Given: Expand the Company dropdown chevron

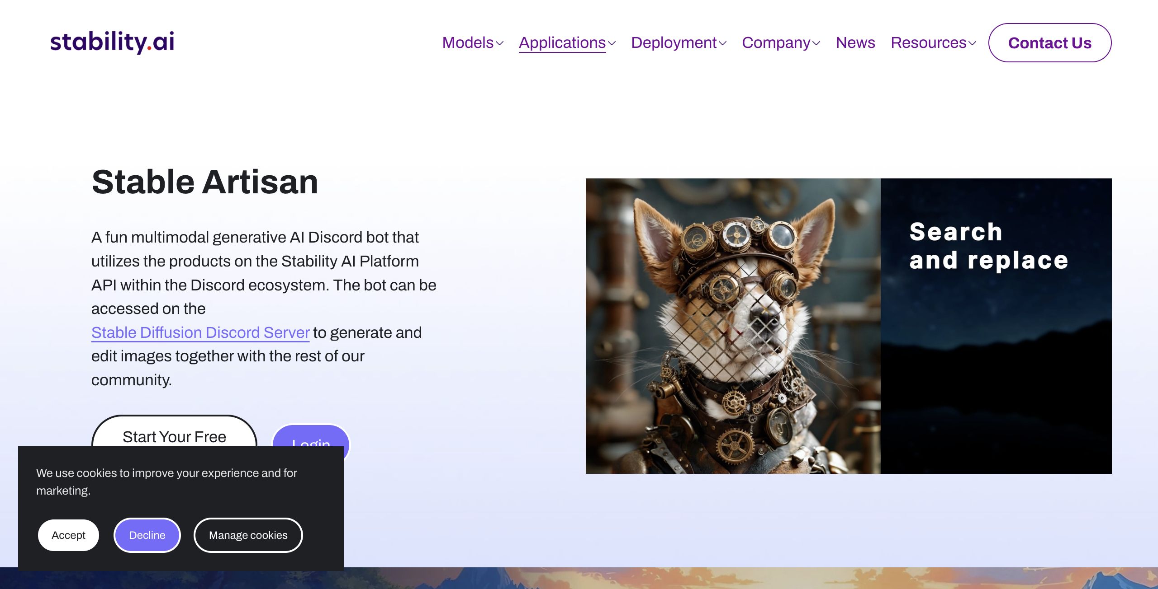Looking at the screenshot, I should click(816, 43).
